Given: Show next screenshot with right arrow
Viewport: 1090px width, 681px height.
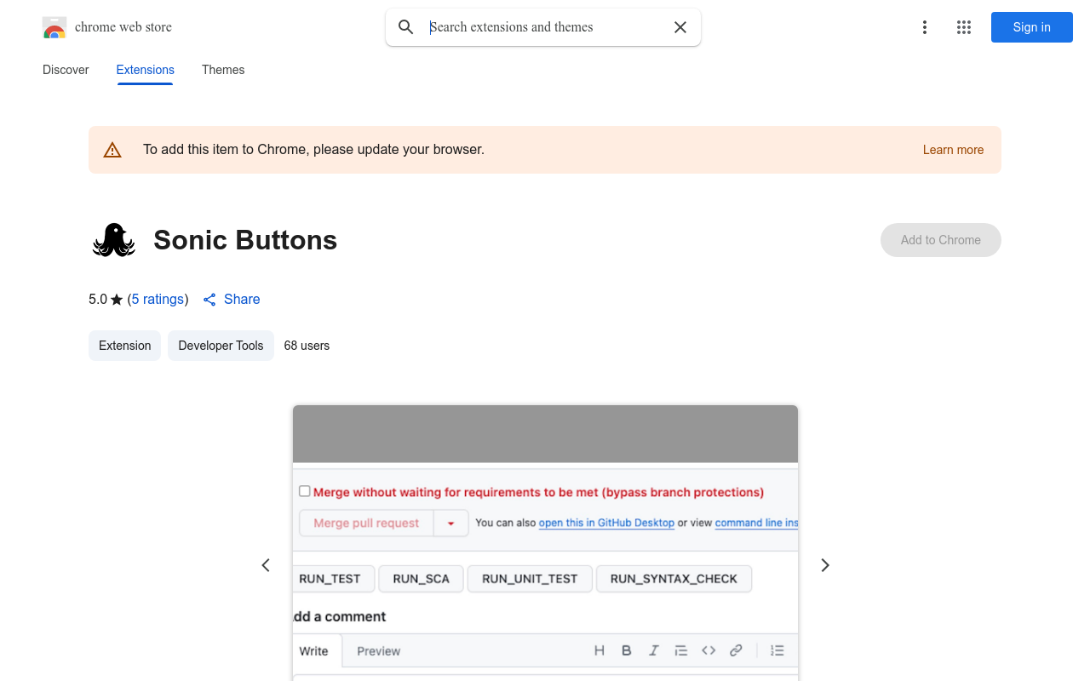Looking at the screenshot, I should coord(824,565).
